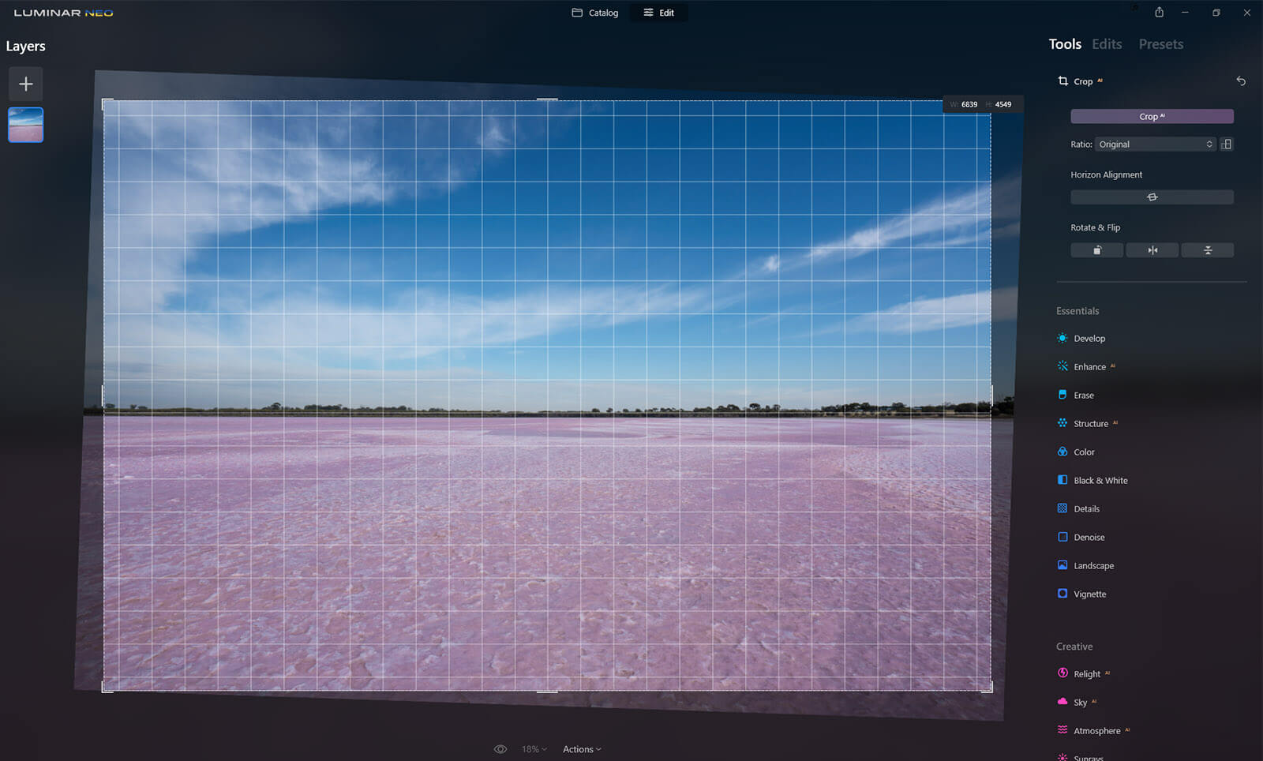Viewport: 1263px width, 761px height.
Task: Switch to the Presets tab
Action: [x=1160, y=44]
